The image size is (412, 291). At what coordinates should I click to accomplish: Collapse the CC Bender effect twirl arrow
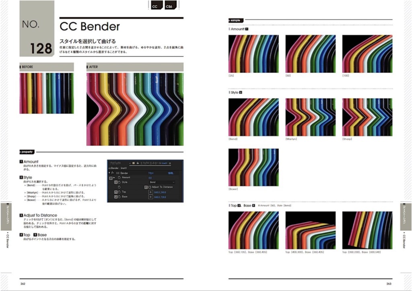tap(109, 173)
